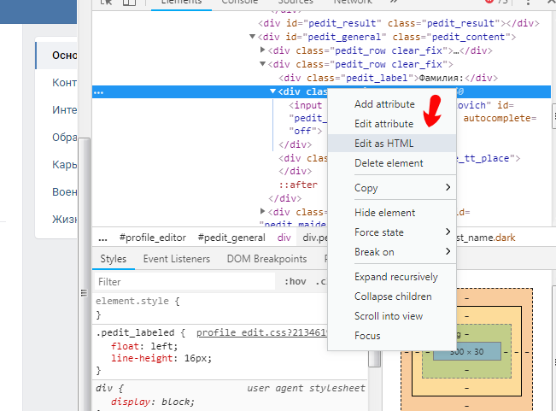
Task: Expand the collapsed first pedit_row clear_fix div
Action: click(x=262, y=50)
